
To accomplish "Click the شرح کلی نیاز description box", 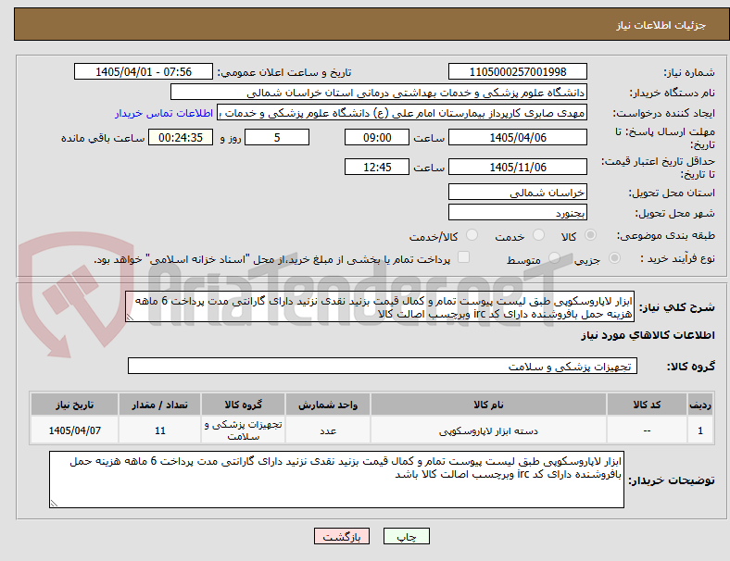I will tap(380, 307).
